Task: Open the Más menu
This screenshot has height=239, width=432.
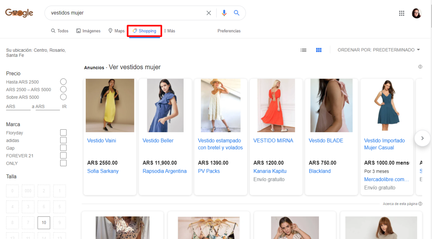Action: 170,31
